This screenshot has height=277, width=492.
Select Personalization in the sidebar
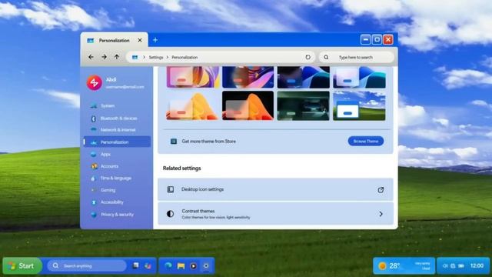point(117,142)
